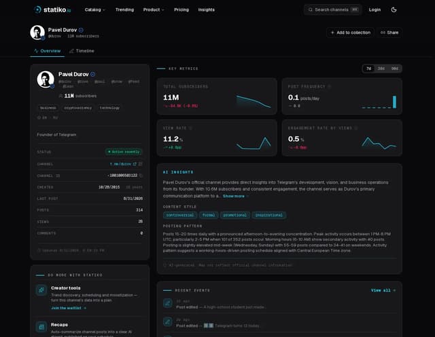Click the Timeline tab chart icon
Screen dimensions: 435x337
click(71, 51)
